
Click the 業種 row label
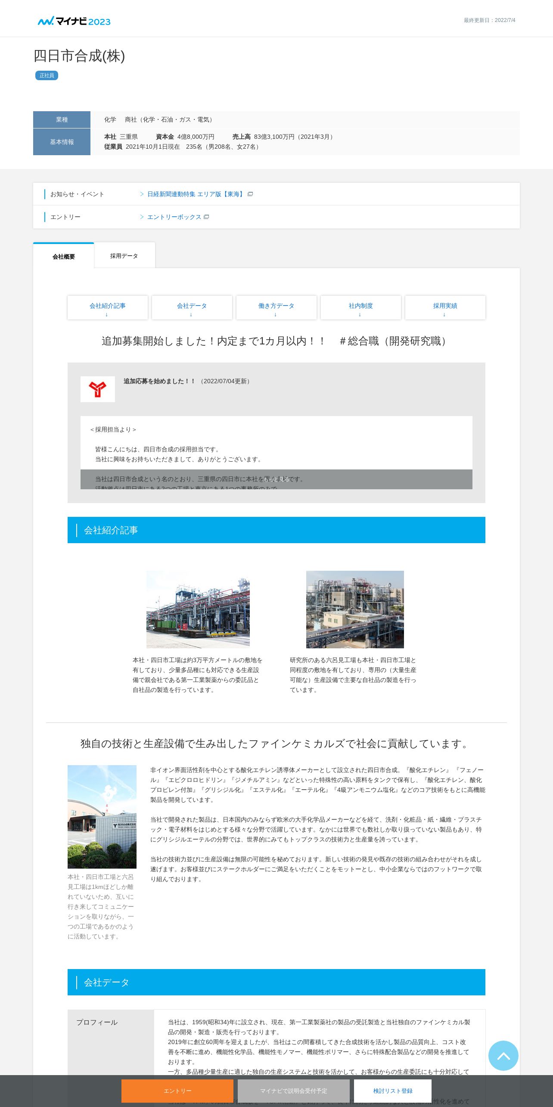(62, 119)
